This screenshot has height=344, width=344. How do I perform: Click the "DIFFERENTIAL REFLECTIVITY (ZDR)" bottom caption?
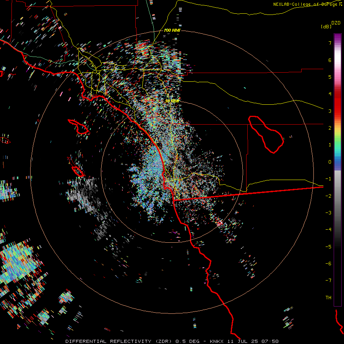click(x=119, y=341)
